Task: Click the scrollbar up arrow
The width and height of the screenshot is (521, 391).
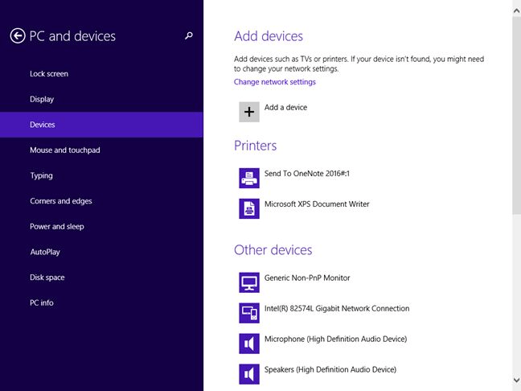Action: pyautogui.click(x=517, y=10)
